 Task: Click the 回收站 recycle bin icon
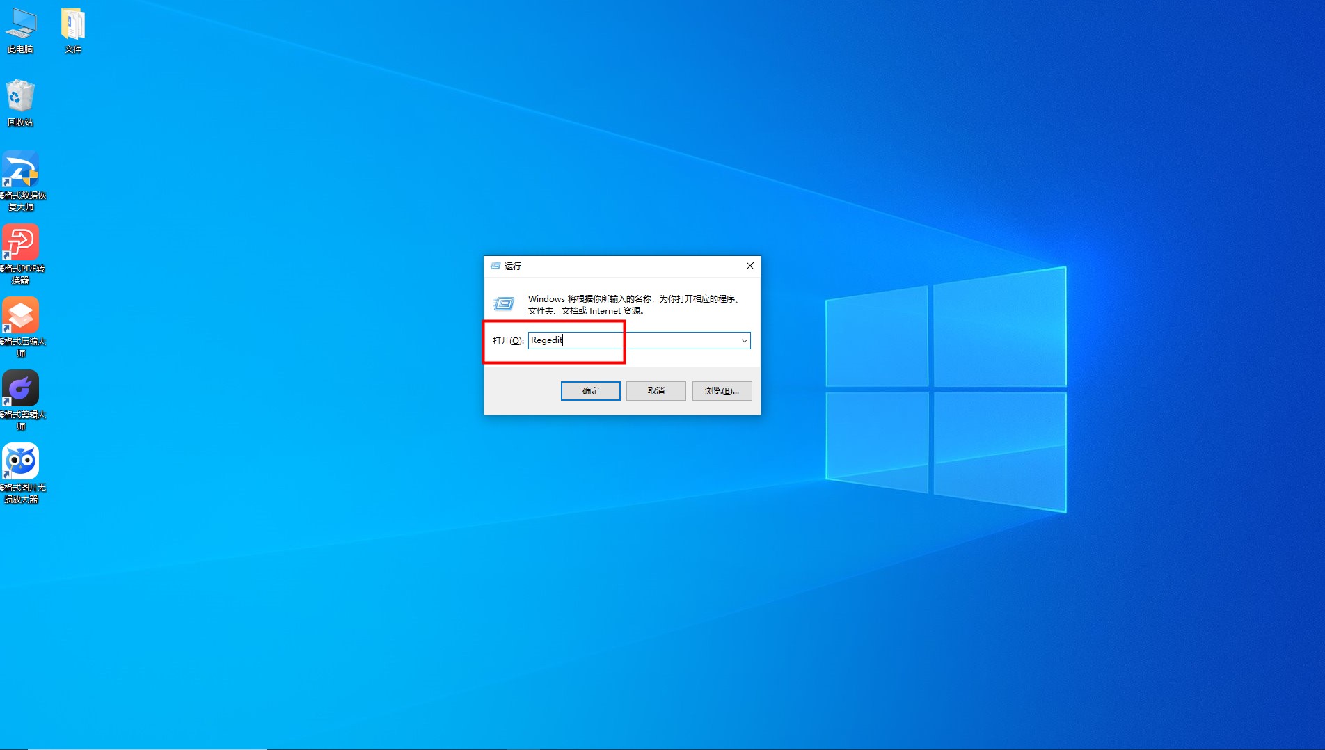(x=20, y=97)
